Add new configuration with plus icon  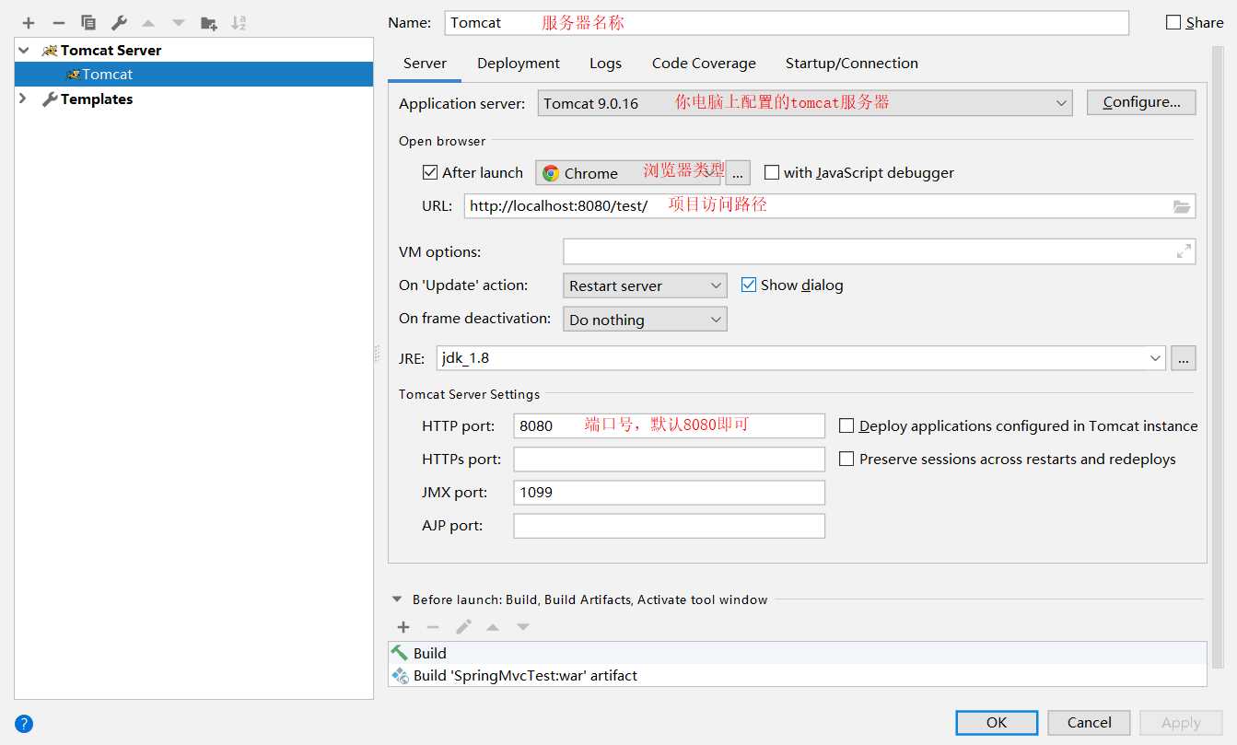[29, 23]
